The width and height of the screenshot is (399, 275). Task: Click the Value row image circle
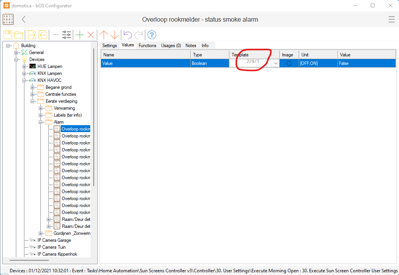[289, 63]
